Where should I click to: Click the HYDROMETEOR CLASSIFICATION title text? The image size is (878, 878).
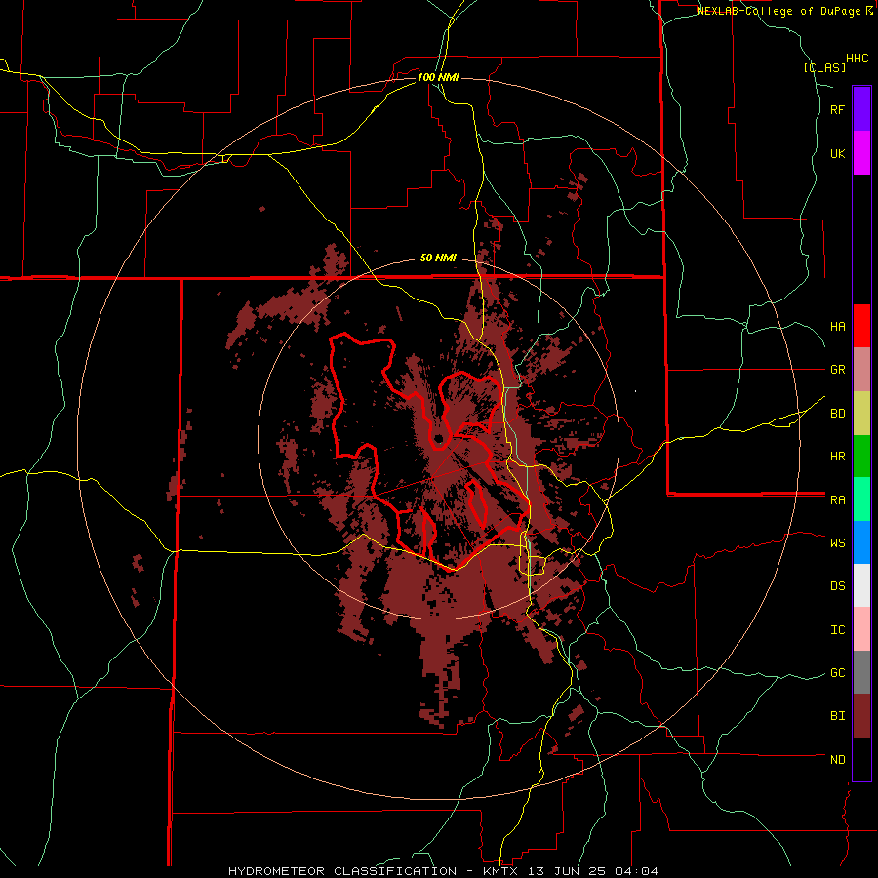(342, 871)
